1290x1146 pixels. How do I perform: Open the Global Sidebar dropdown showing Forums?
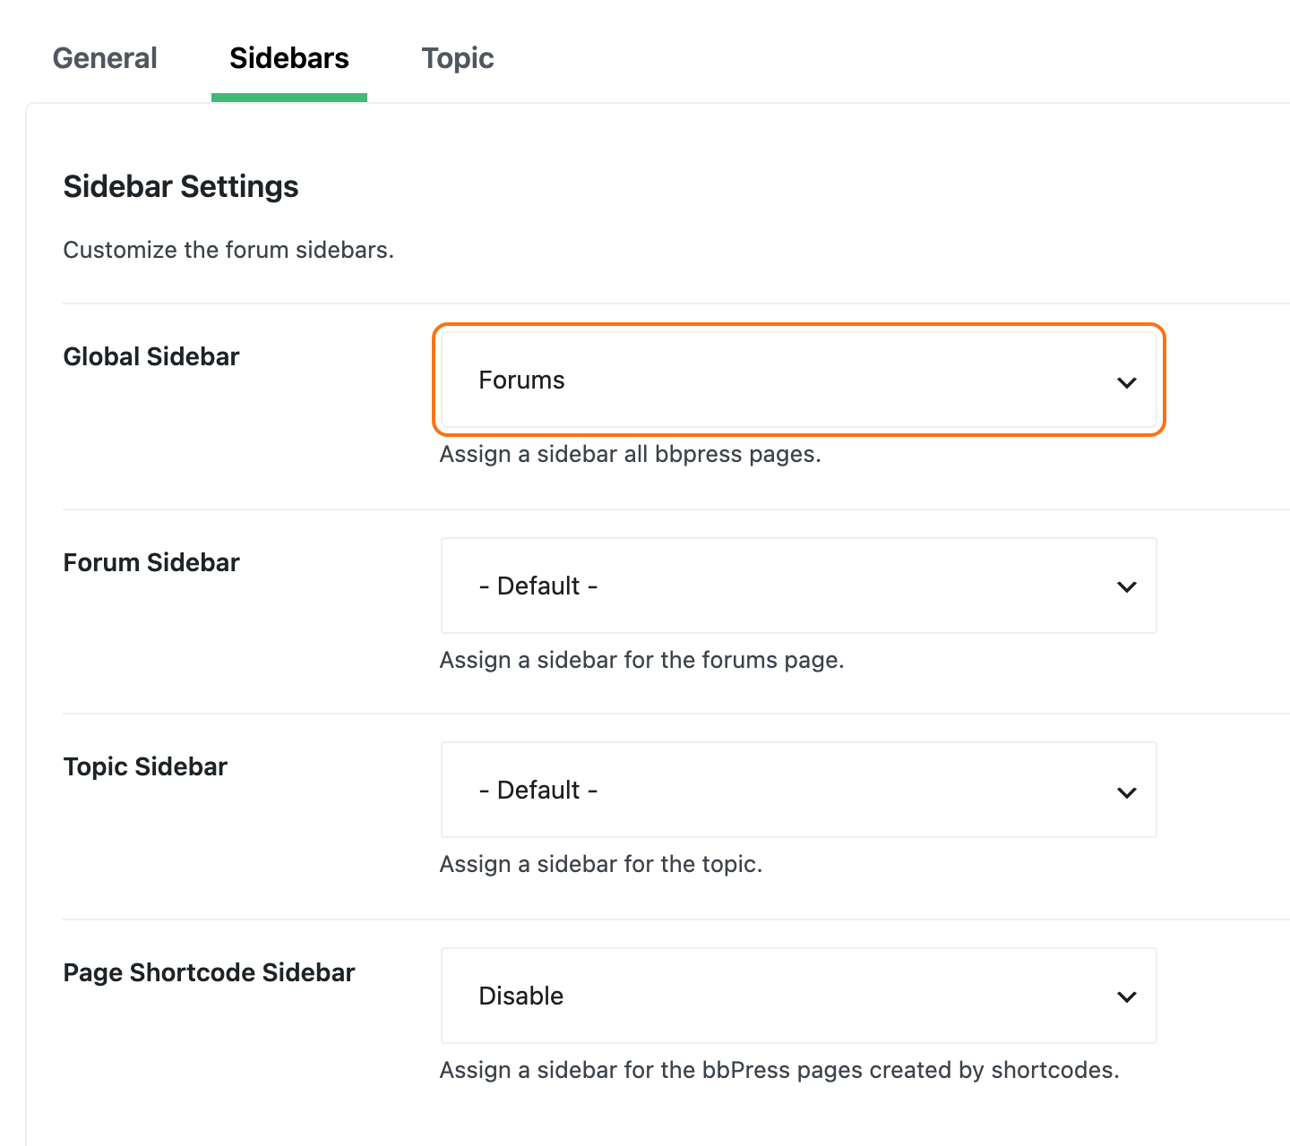pos(798,381)
